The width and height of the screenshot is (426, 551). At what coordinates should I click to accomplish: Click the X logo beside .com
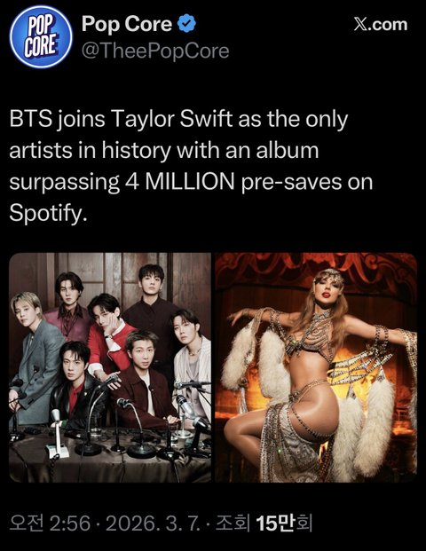pyautogui.click(x=361, y=25)
